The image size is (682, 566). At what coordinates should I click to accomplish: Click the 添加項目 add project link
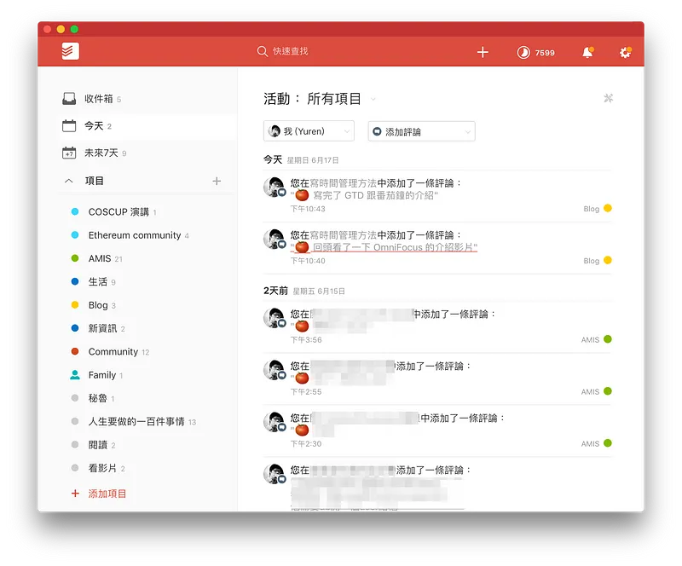pyautogui.click(x=107, y=494)
